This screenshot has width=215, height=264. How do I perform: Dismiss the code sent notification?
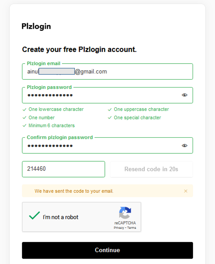[x=186, y=191]
